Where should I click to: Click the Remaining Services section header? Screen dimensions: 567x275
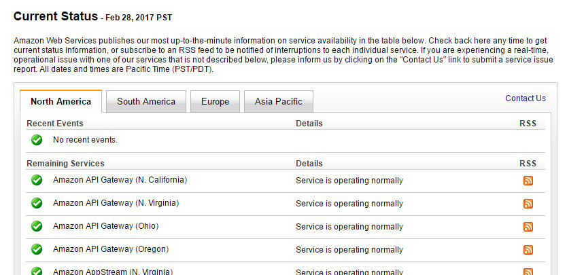click(x=65, y=164)
